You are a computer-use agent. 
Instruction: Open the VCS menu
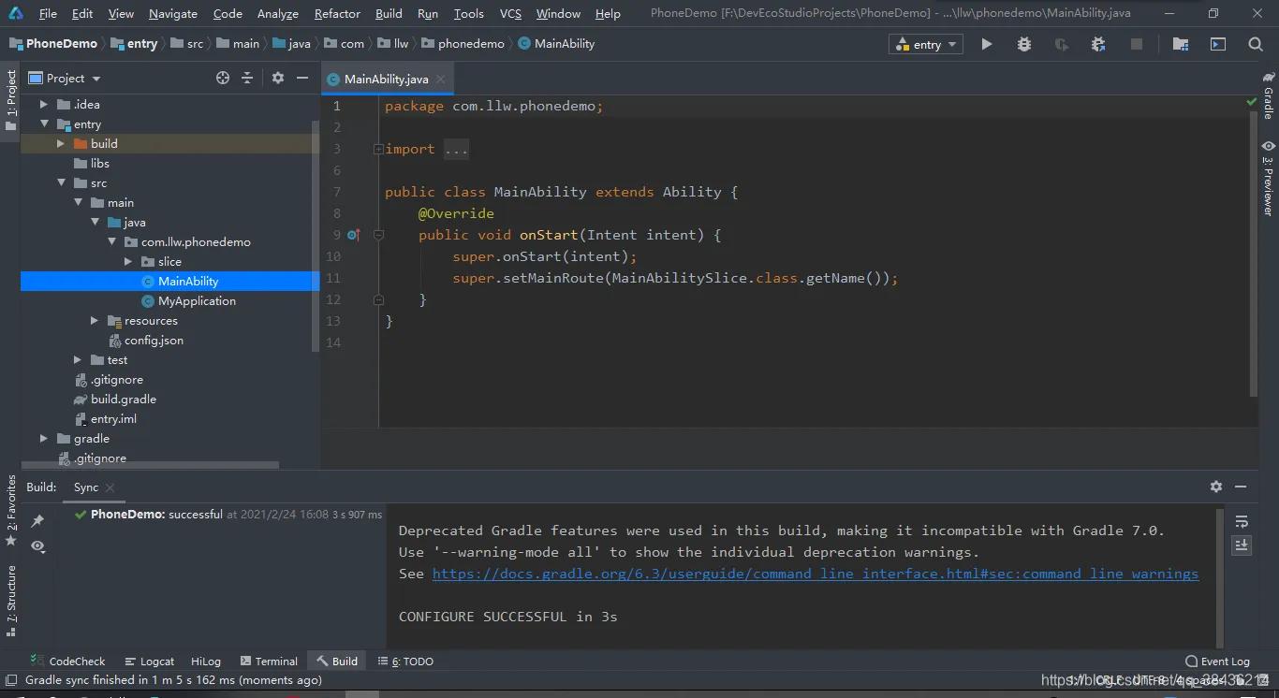510,14
